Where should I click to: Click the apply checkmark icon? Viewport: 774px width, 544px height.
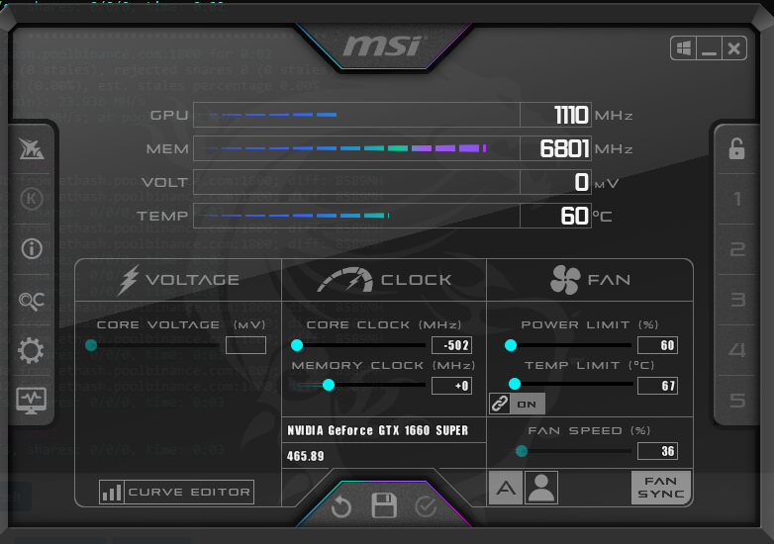point(426,506)
